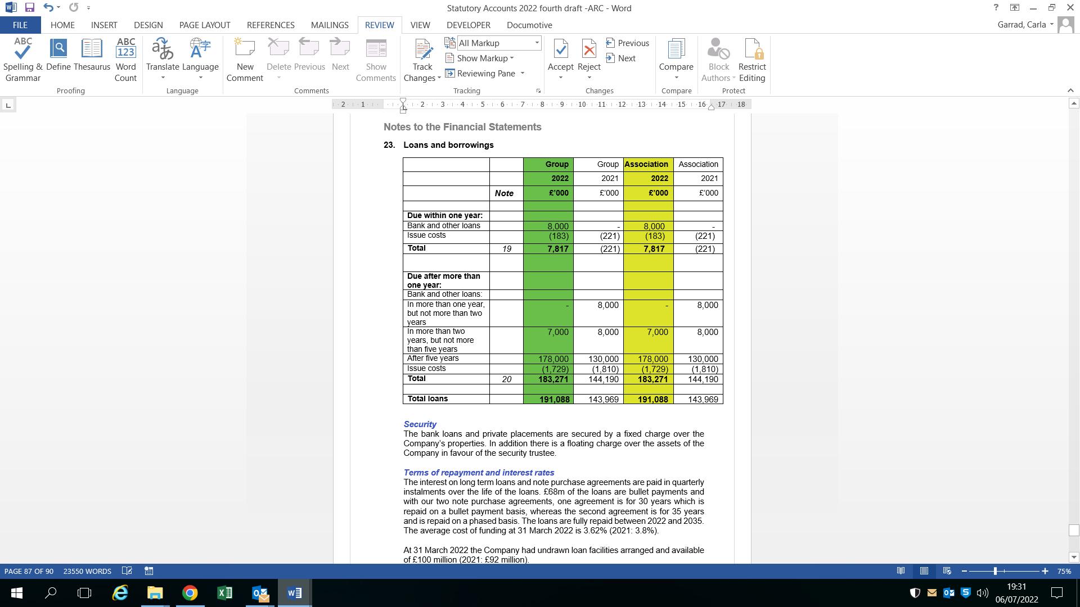
Task: Click the zoom slider handle
Action: (x=995, y=571)
